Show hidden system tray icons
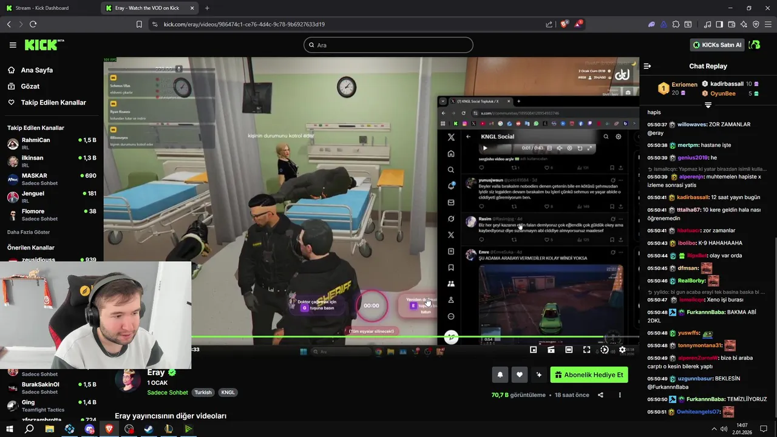This screenshot has height=437, width=777. click(714, 429)
